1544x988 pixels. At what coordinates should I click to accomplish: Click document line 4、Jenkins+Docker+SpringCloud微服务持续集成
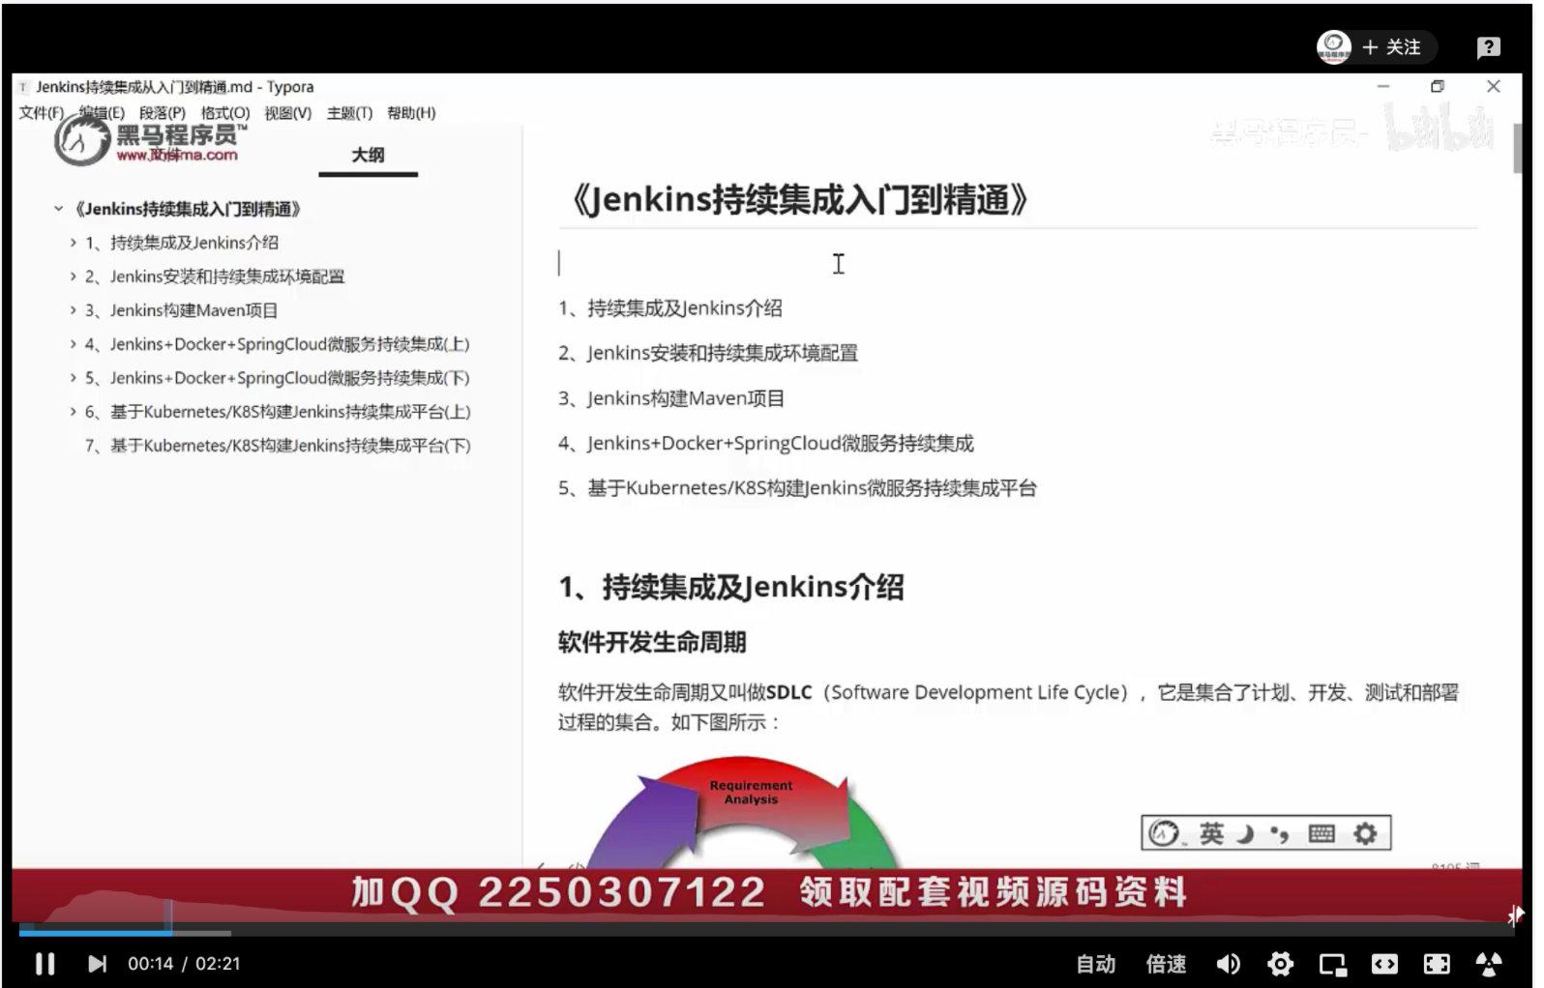[766, 443]
